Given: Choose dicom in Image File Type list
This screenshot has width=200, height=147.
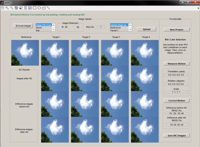Looking at the screenshot, I should (x=39, y=28).
